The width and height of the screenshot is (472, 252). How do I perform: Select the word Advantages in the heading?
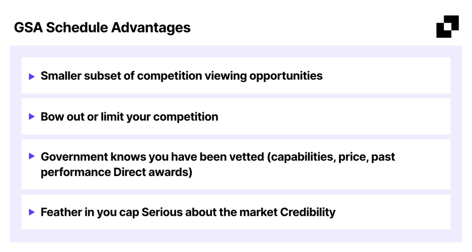pos(151,28)
